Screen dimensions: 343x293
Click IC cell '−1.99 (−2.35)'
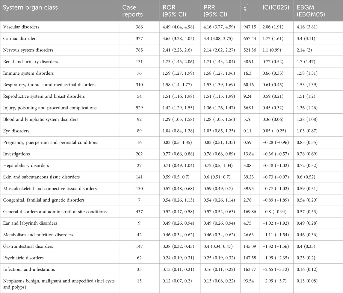[276, 258]
